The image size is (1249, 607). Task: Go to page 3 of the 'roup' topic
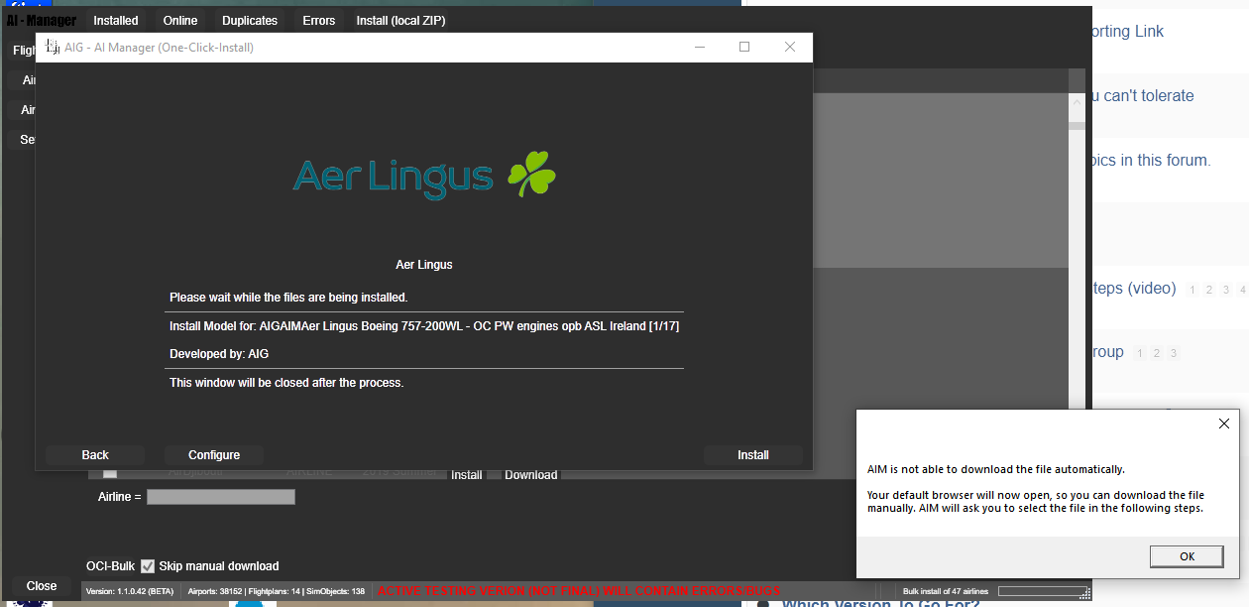coord(1174,353)
